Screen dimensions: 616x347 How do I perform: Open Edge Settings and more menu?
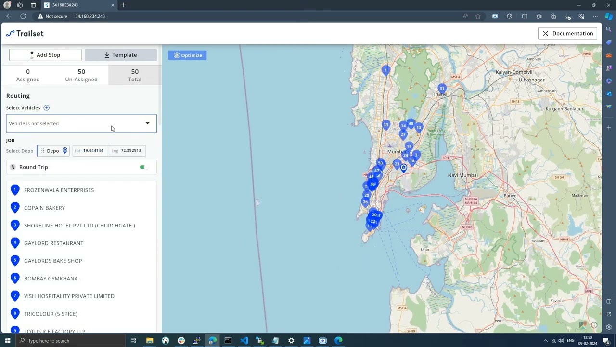(x=595, y=16)
